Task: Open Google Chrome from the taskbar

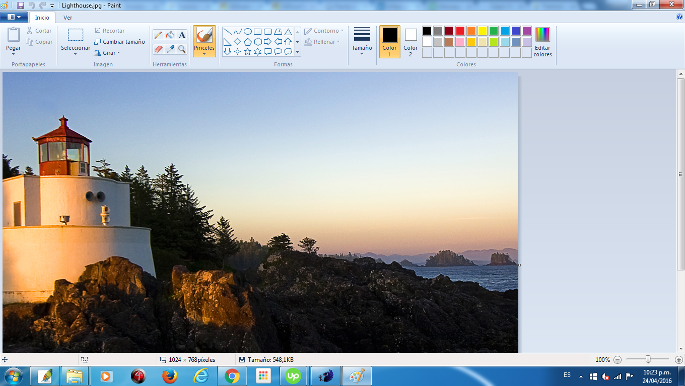Action: point(232,376)
